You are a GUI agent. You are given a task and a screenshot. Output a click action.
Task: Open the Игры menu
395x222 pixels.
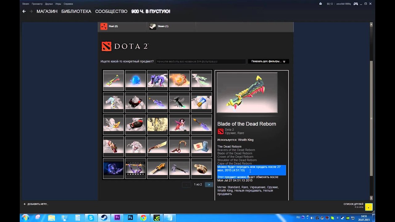click(x=58, y=4)
